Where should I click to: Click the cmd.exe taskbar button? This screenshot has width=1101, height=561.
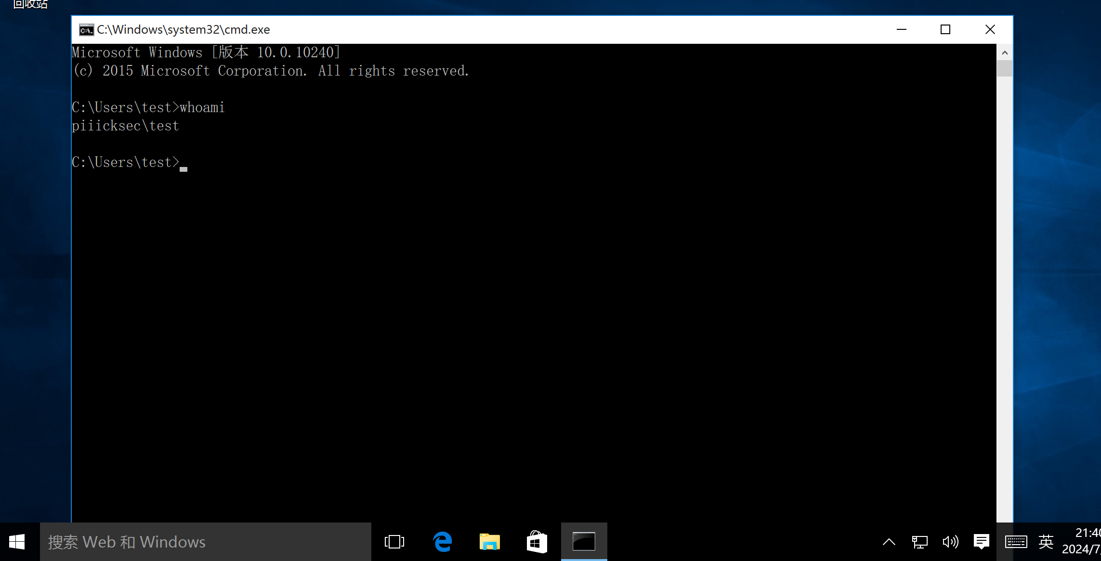pyautogui.click(x=584, y=542)
